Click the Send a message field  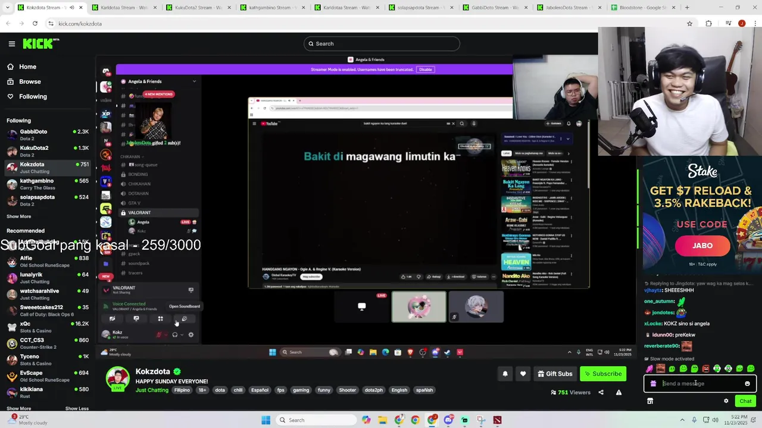(699, 383)
